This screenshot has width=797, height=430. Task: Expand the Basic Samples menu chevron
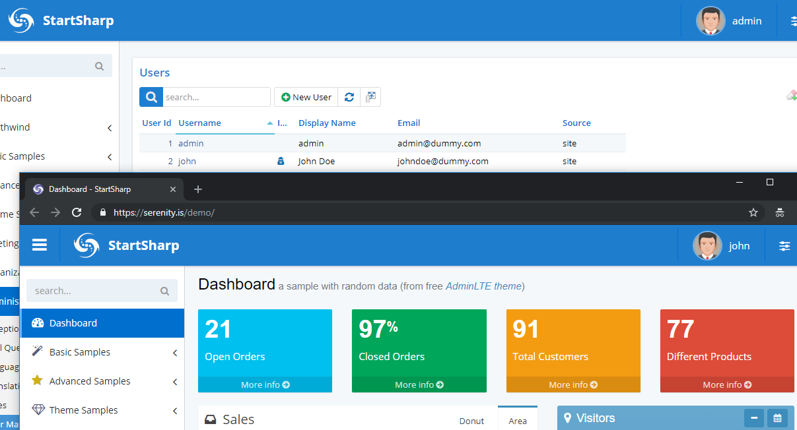[x=175, y=353]
